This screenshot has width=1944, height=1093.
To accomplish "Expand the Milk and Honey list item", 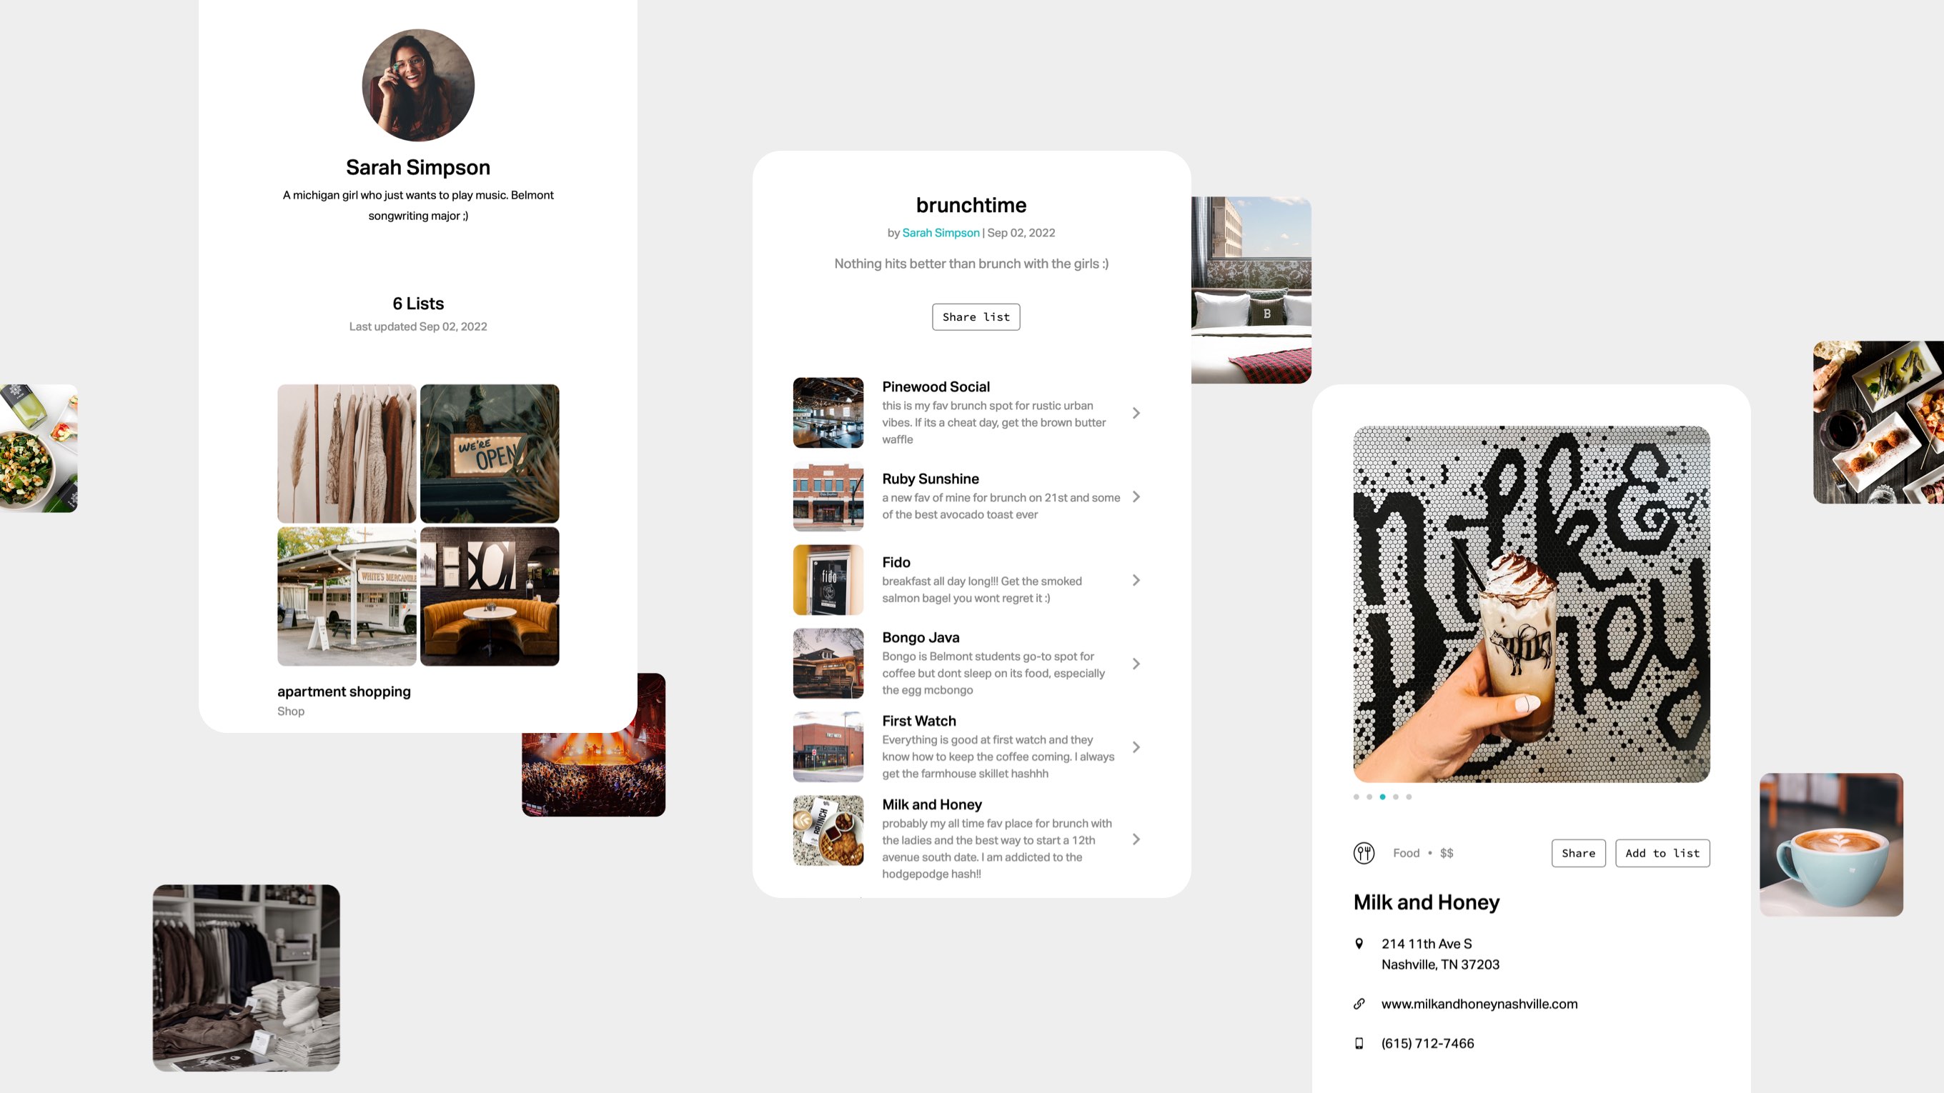I will coord(1135,838).
